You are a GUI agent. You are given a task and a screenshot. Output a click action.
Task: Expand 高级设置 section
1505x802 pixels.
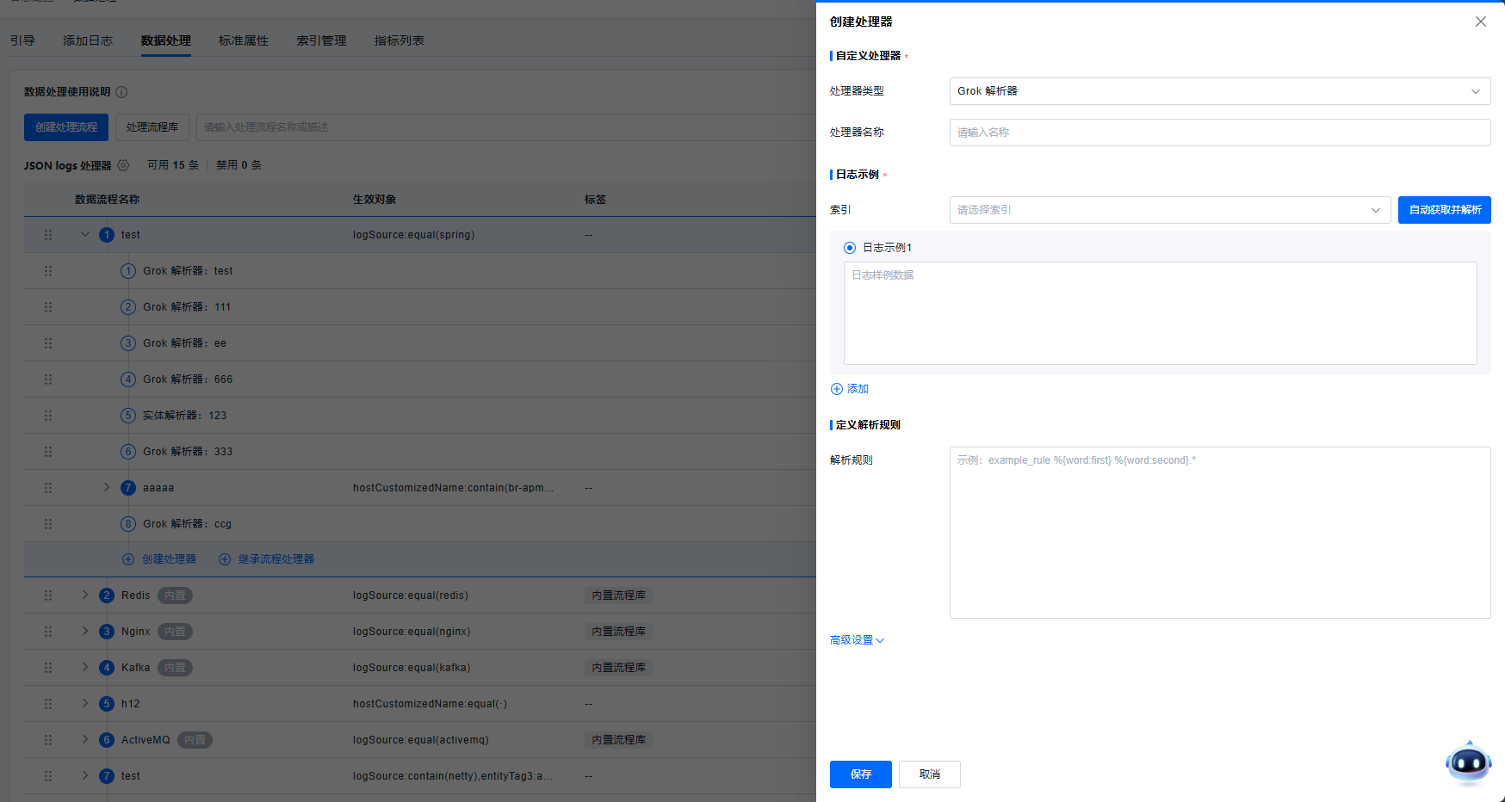tap(857, 640)
